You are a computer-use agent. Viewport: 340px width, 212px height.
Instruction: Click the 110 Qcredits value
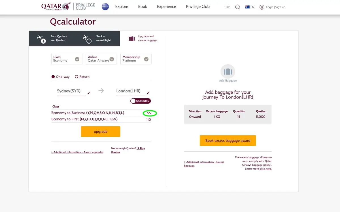click(x=148, y=120)
